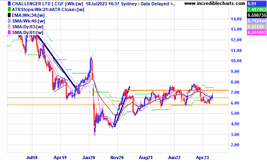The image size is (267, 162).
Task: Click the green ATRStops legend swatch
Action: (x=9, y=9)
